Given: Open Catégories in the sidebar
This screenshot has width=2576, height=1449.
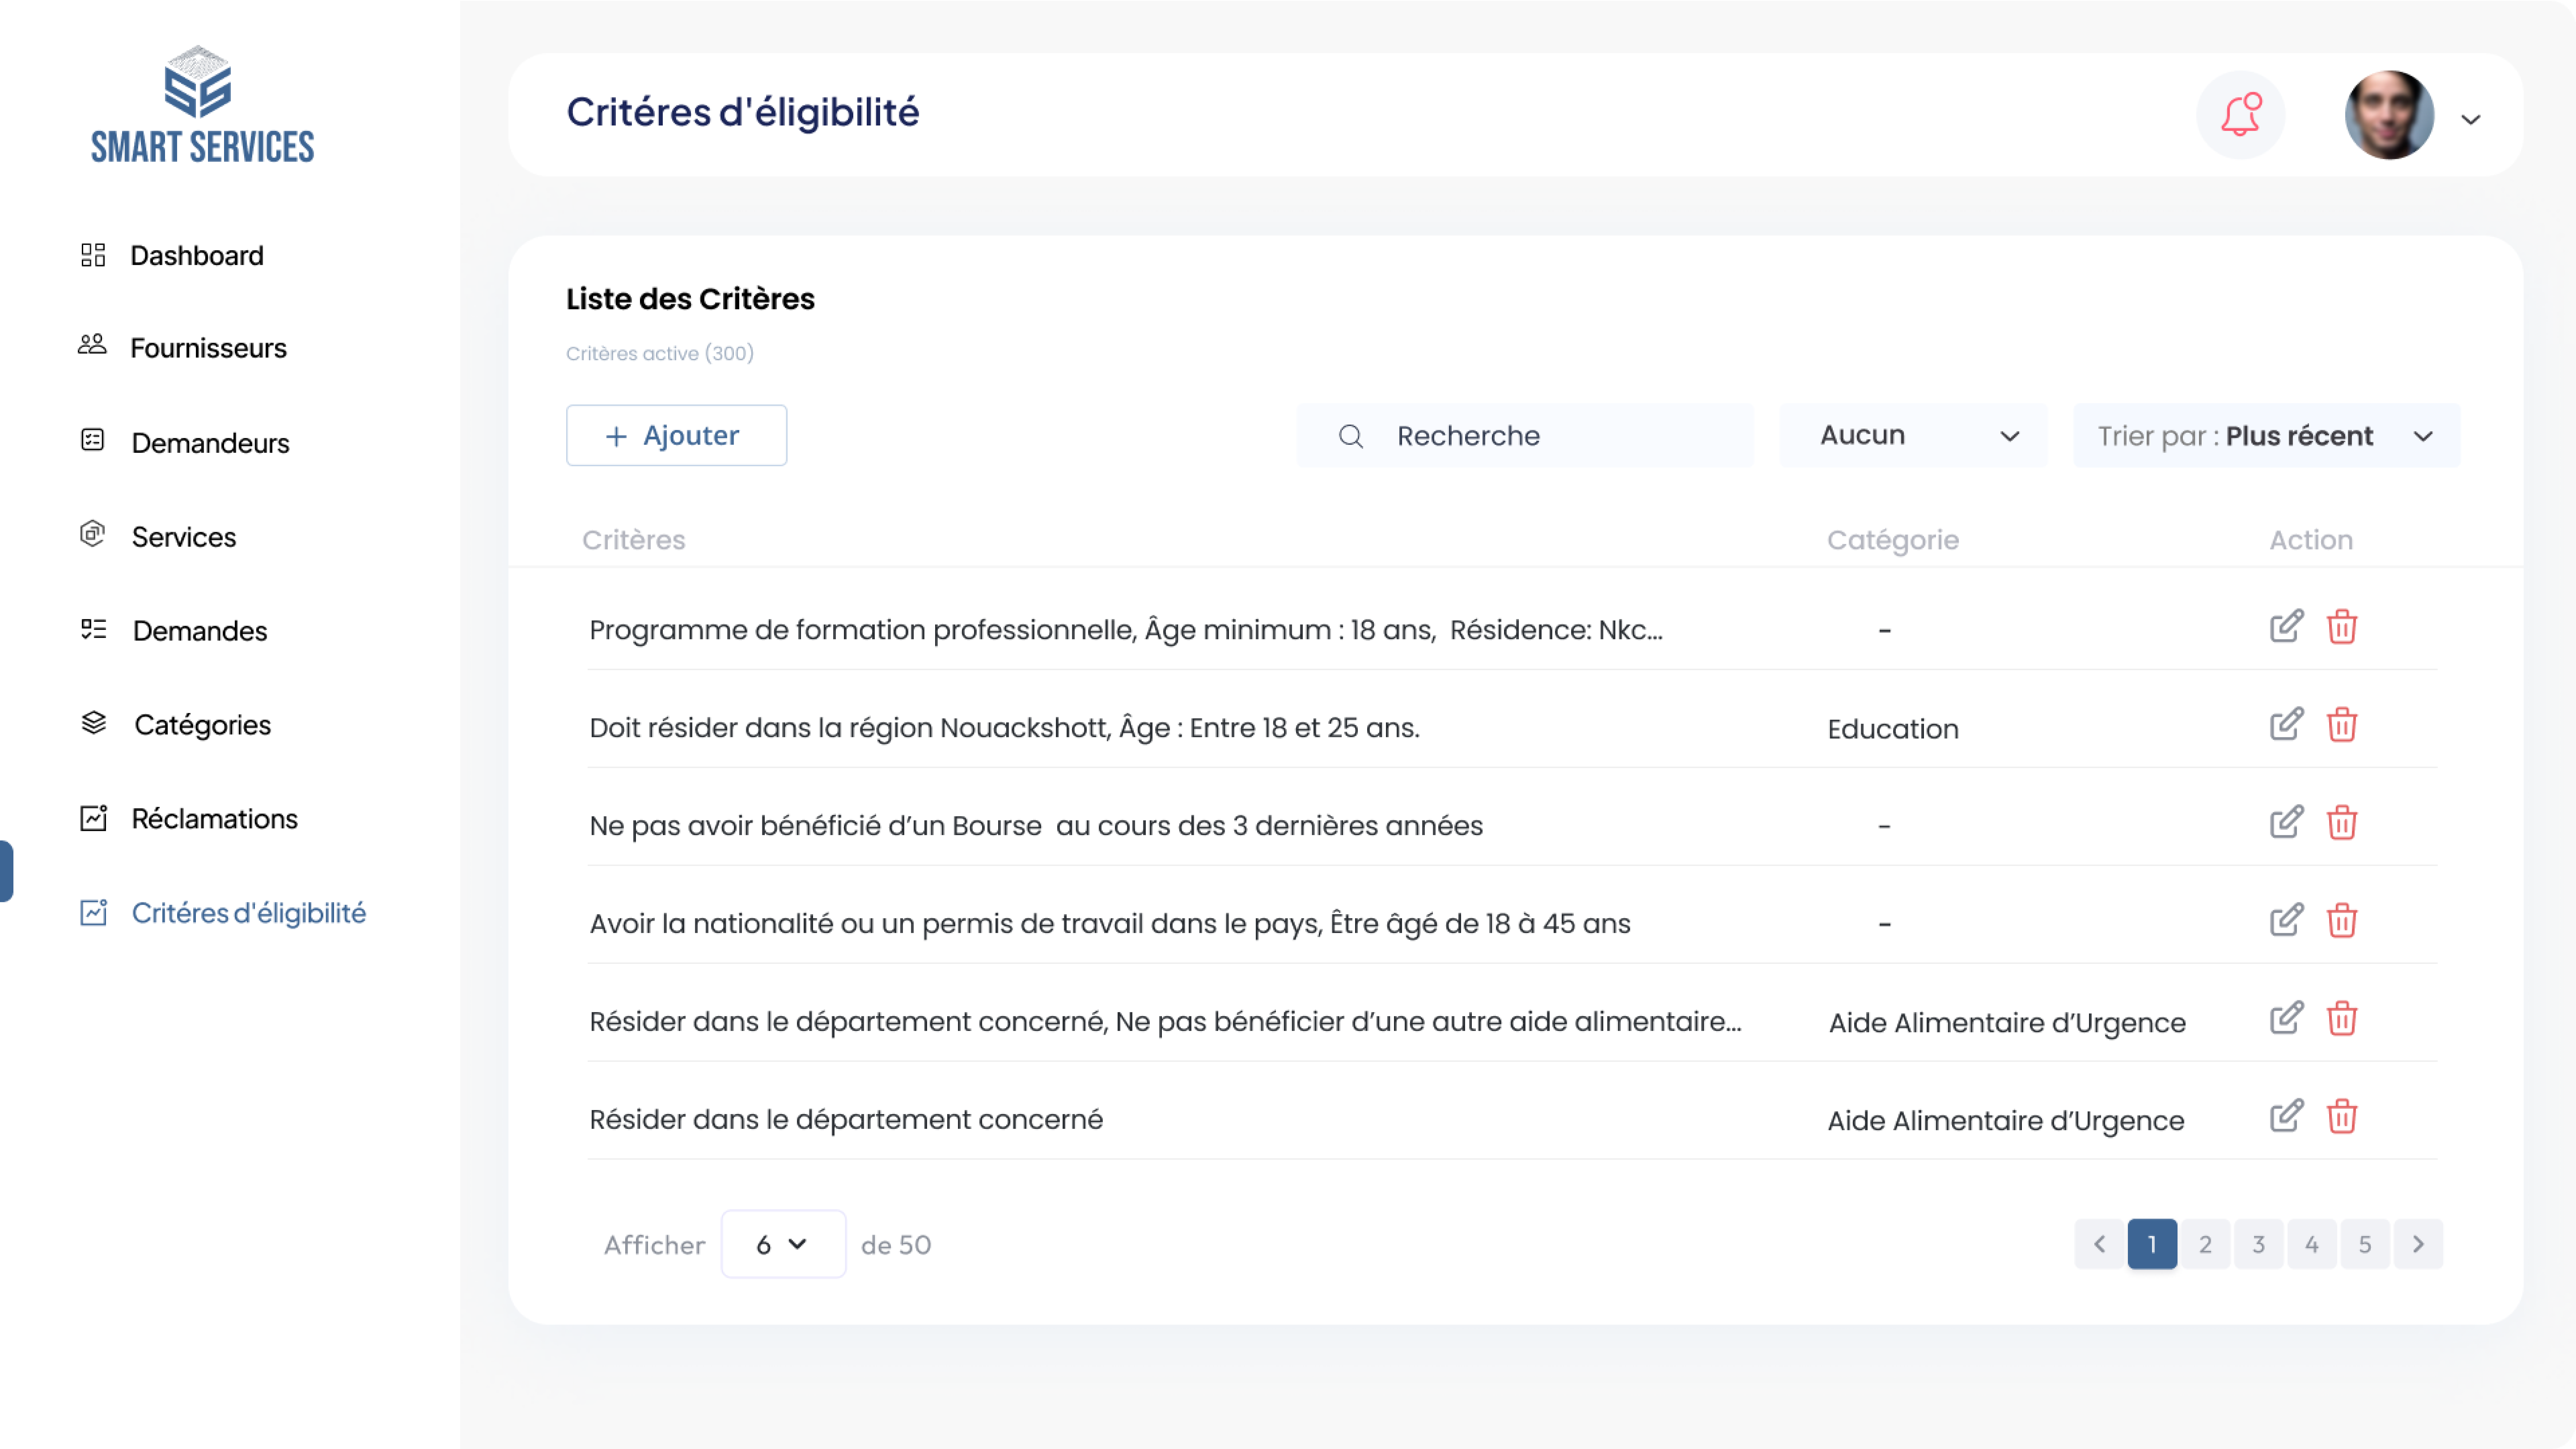Looking at the screenshot, I should pos(176,724).
